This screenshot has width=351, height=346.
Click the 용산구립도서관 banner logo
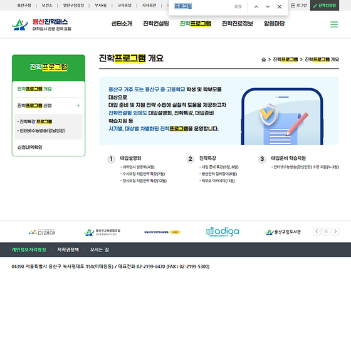[x=283, y=232]
